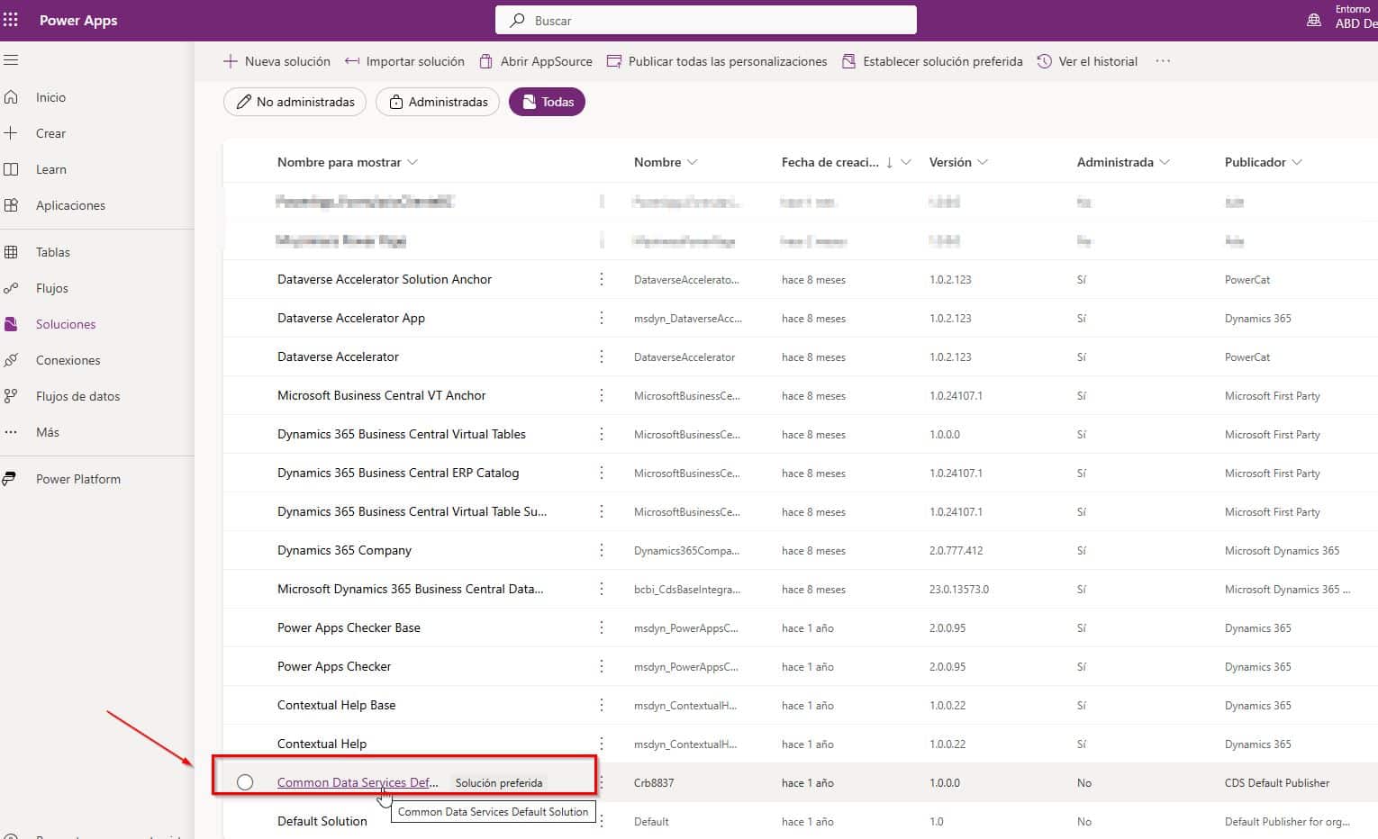Image resolution: width=1378 pixels, height=839 pixels.
Task: Select Dataverse Accelerator solution name
Action: coord(338,357)
